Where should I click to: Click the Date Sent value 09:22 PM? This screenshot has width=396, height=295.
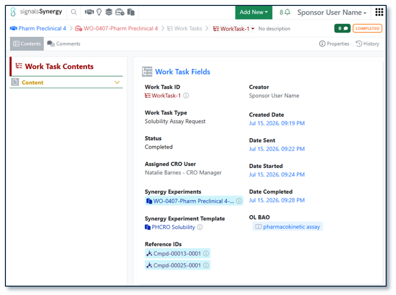(277, 149)
